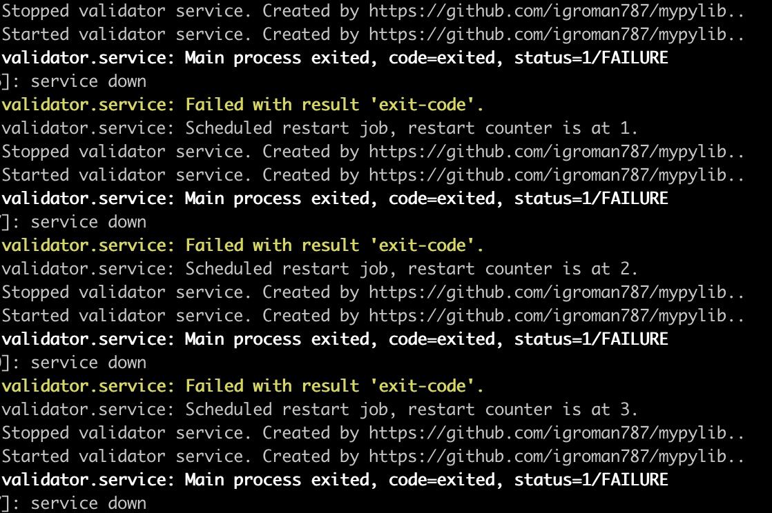
Task: Click 'status=1/FAILURE' in the bottommost bold line
Action: (x=591, y=479)
